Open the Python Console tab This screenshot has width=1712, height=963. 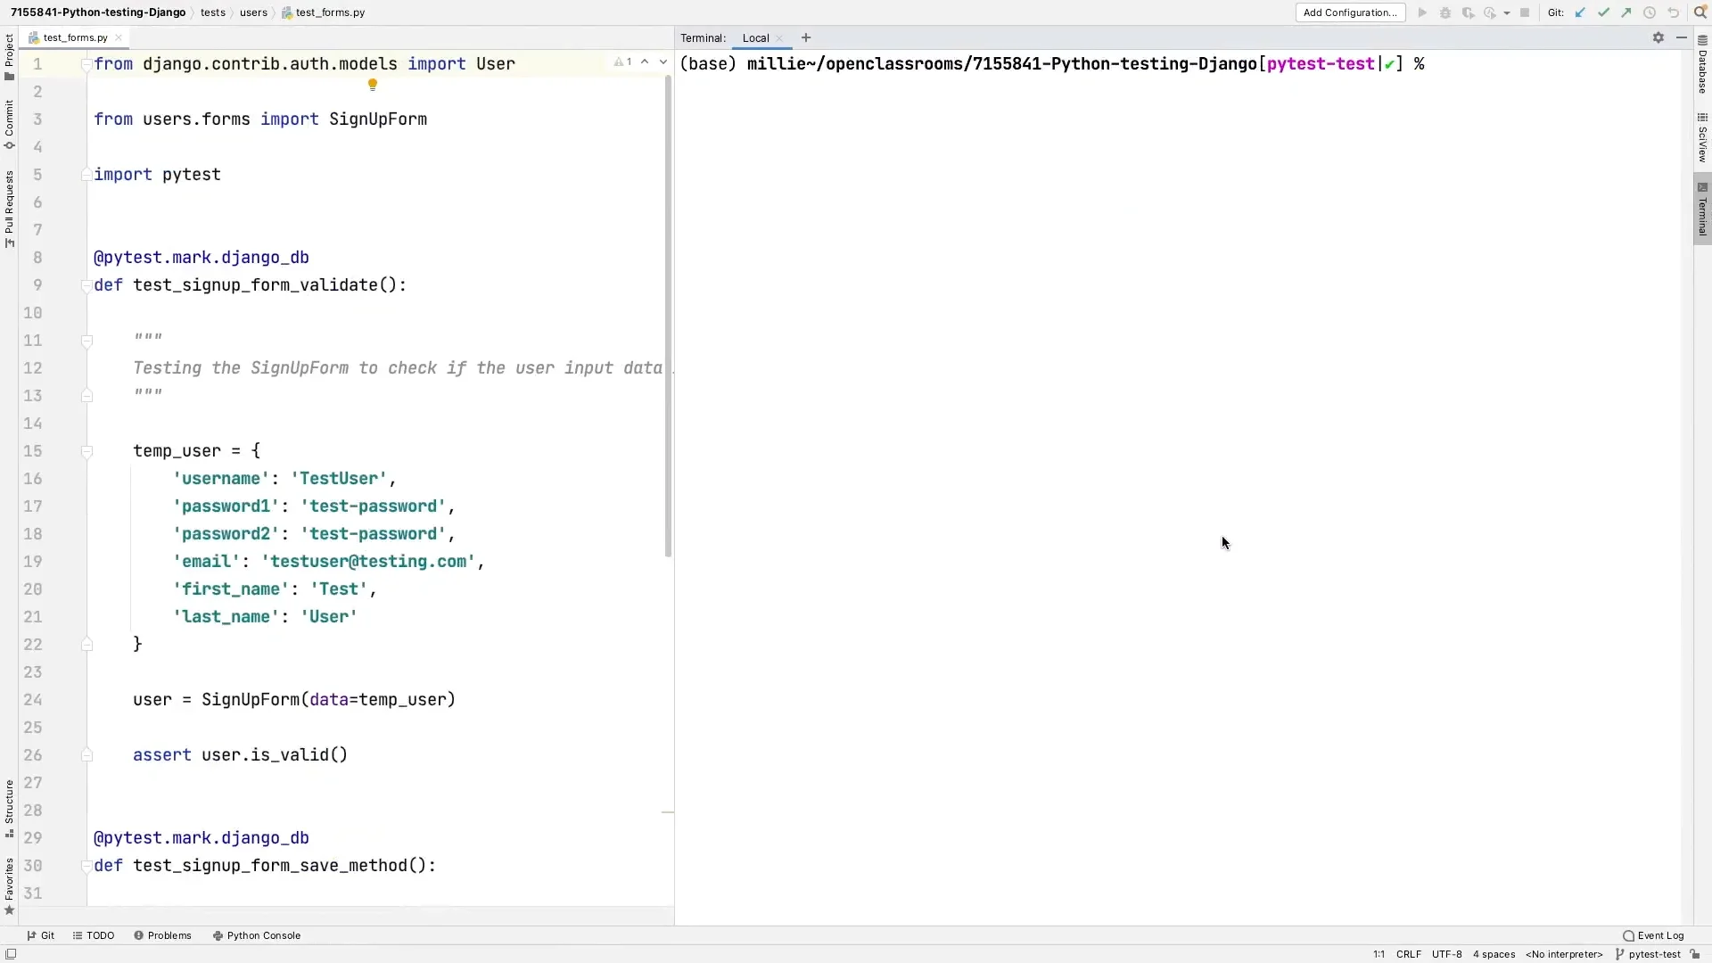click(x=257, y=935)
